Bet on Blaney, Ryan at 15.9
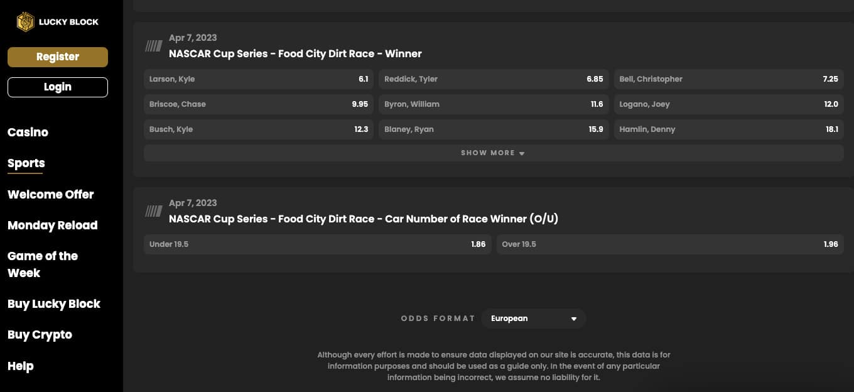Image resolution: width=854 pixels, height=392 pixels. pyautogui.click(x=494, y=129)
